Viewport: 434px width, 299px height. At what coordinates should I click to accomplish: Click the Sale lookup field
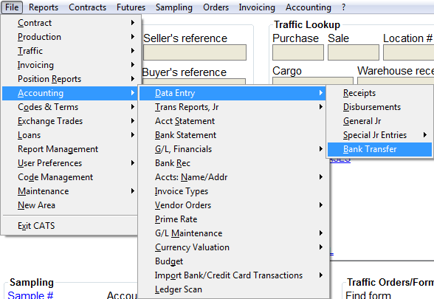pyautogui.click(x=354, y=52)
